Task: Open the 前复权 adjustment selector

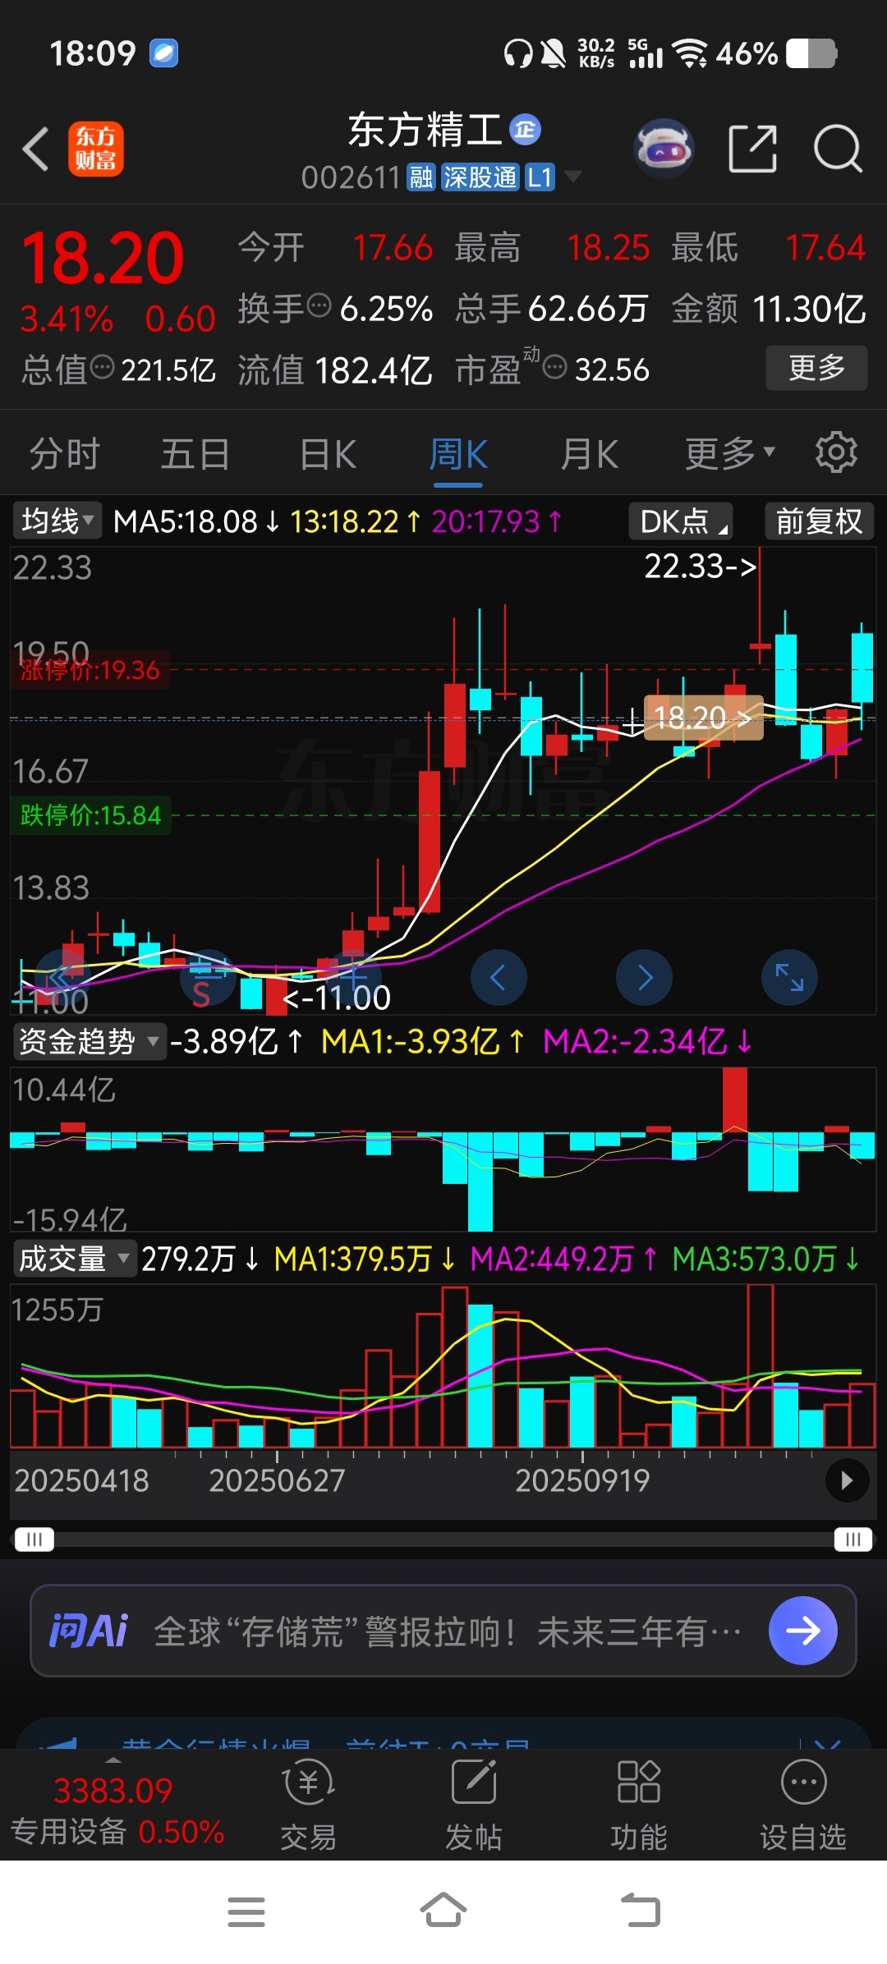Action: click(819, 521)
